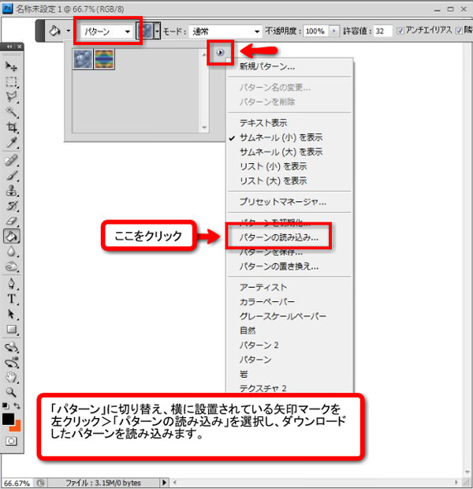
Task: Open the モード blending mode dropdown
Action: (225, 32)
